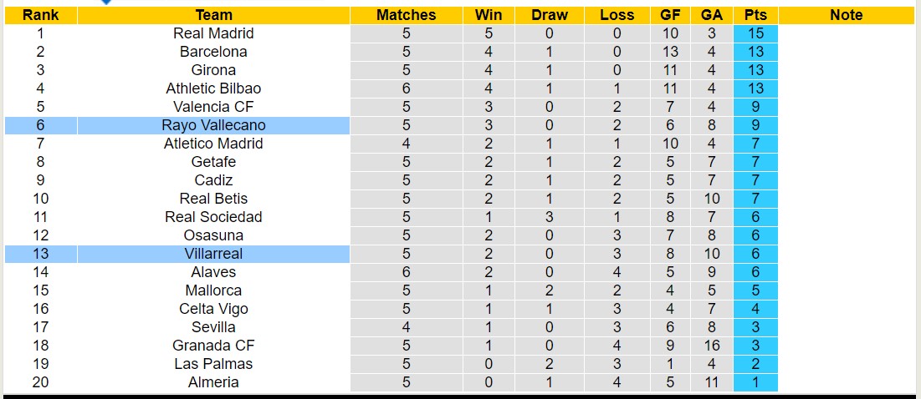This screenshot has height=399, width=921.
Task: Select the highlighted Villarreal team row
Action: pyautogui.click(x=213, y=254)
